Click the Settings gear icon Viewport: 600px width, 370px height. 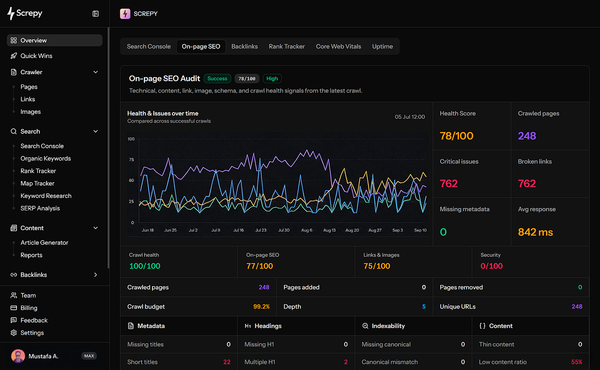coord(14,332)
